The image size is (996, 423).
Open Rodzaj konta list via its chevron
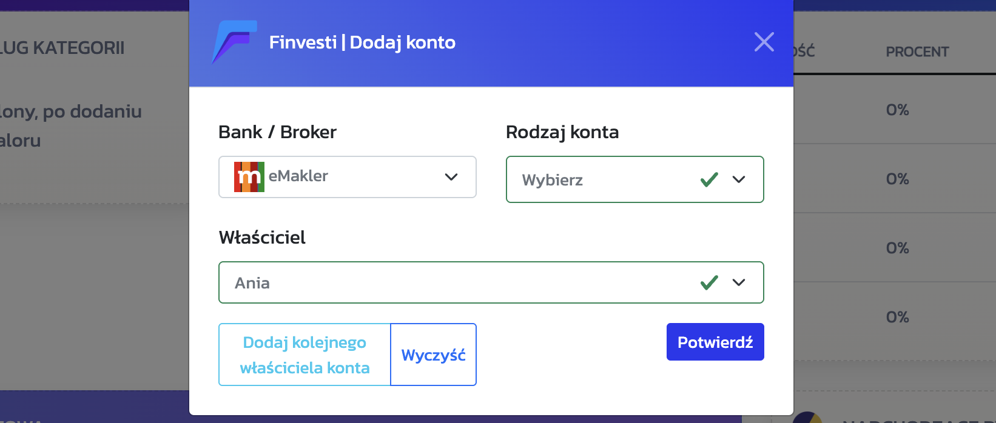(738, 179)
